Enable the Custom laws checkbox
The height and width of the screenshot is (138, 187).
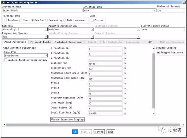(92, 20)
